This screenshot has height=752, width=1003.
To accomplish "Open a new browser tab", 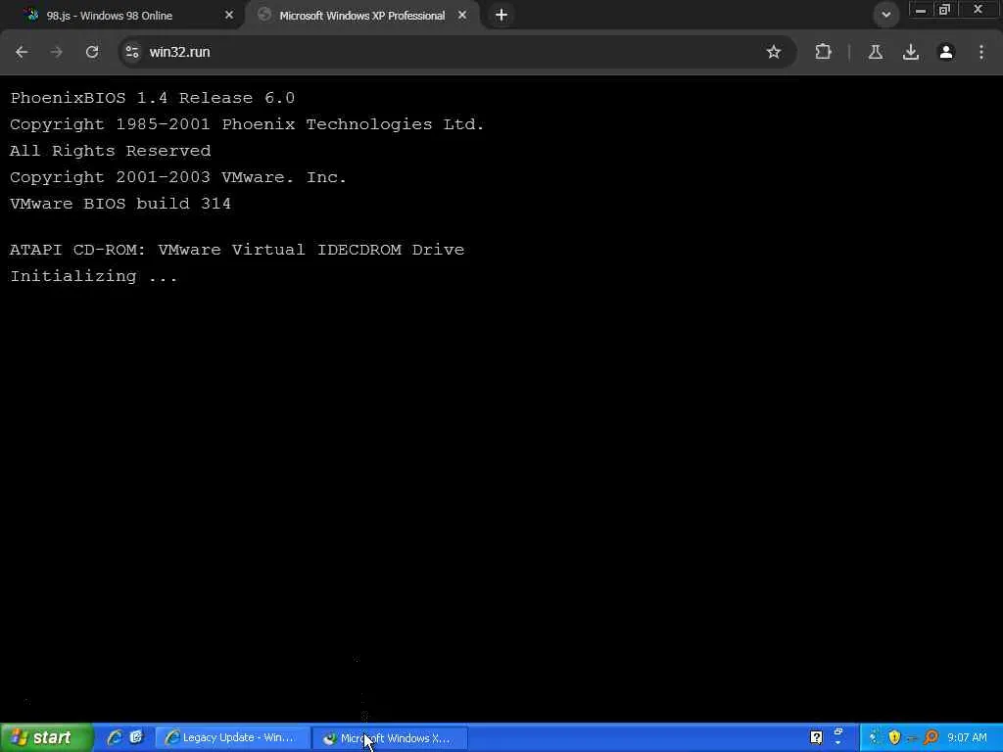I will pos(501,15).
